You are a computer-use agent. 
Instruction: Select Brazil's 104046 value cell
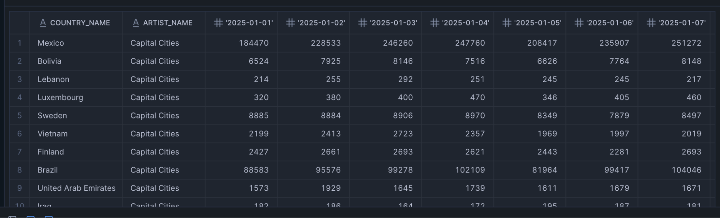686,170
